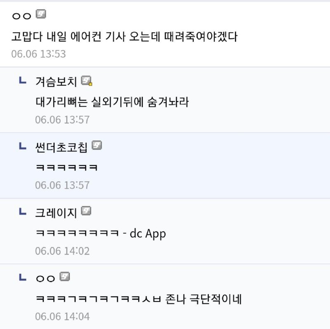
Task: Click the badge icon beside 겨슴보치
Action: [x=87, y=80]
